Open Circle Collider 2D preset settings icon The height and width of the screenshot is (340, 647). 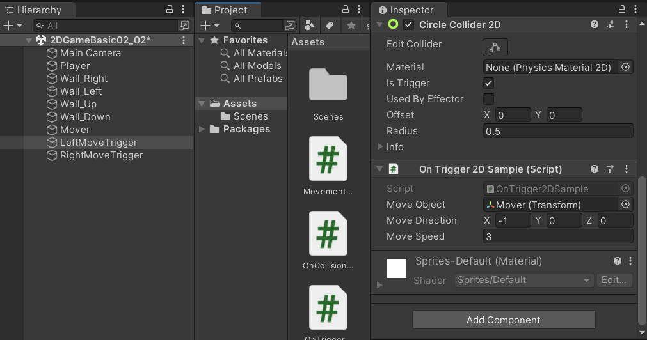coord(611,25)
